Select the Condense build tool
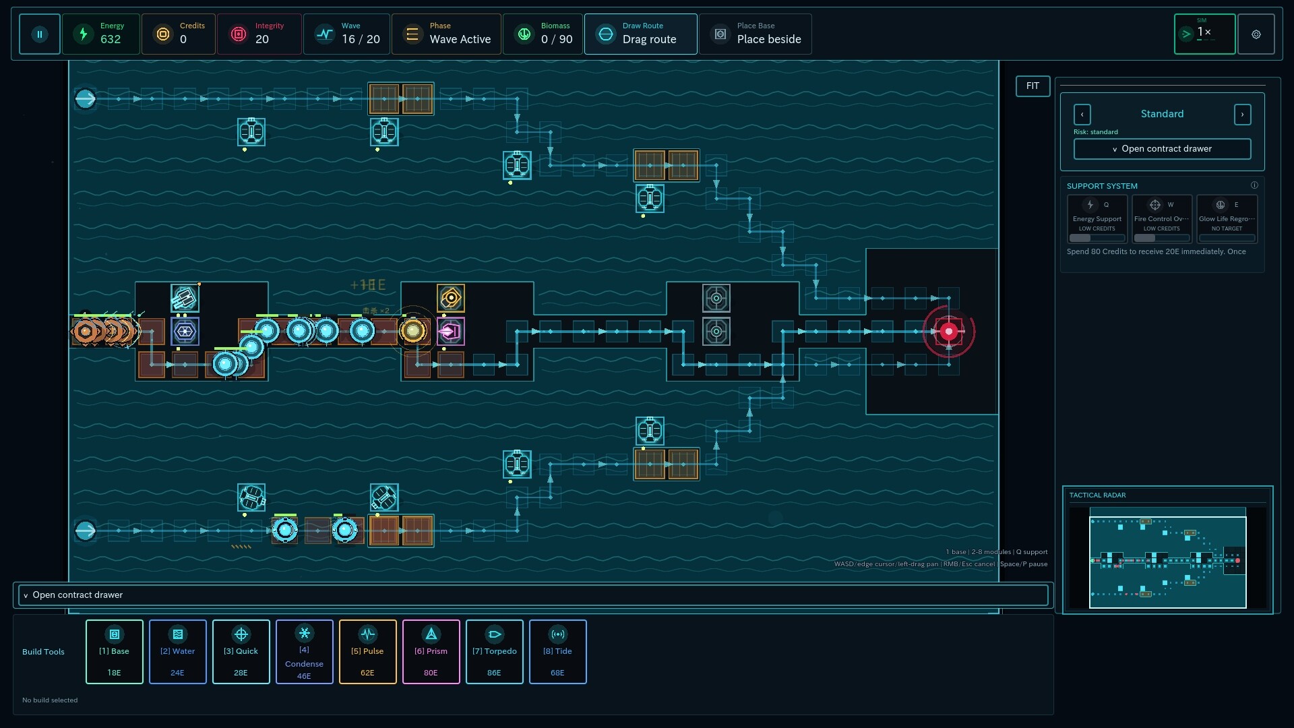Image resolution: width=1294 pixels, height=728 pixels. pos(305,652)
